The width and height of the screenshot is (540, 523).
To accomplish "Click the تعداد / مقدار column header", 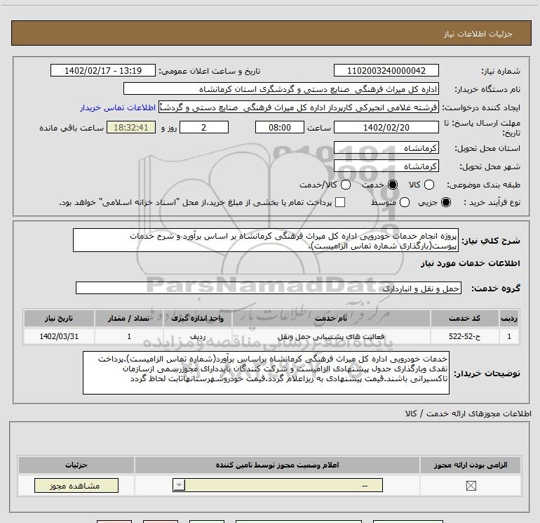I will (129, 318).
